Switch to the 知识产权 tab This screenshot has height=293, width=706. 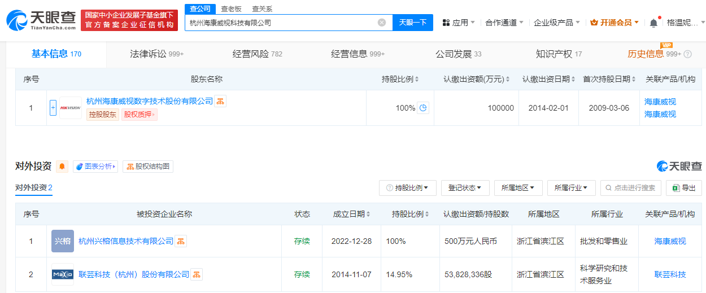(x=559, y=54)
